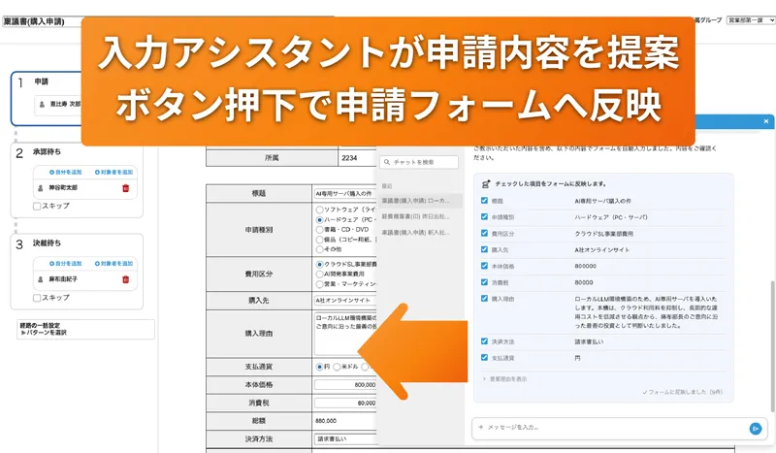
Task: Uncheck the 支払通貨 checkbox in the assistant list
Action: (484, 357)
